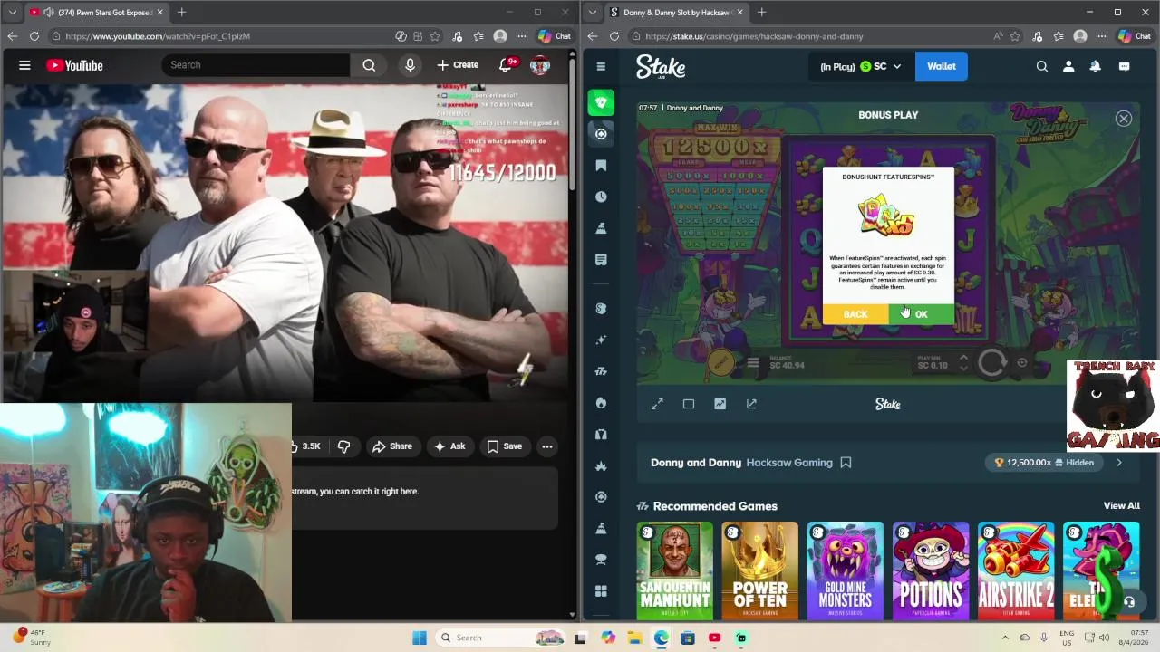
Task: Open the tab list dropdown in Stake window
Action: tap(592, 12)
